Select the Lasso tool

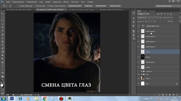(x=3, y=20)
